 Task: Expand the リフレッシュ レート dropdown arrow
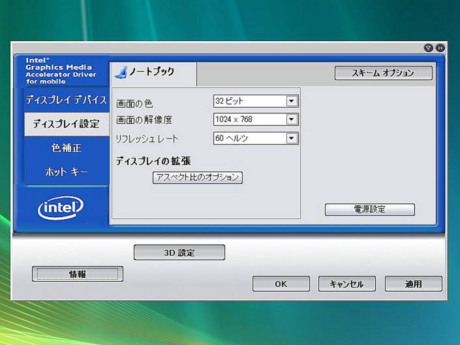pos(292,138)
